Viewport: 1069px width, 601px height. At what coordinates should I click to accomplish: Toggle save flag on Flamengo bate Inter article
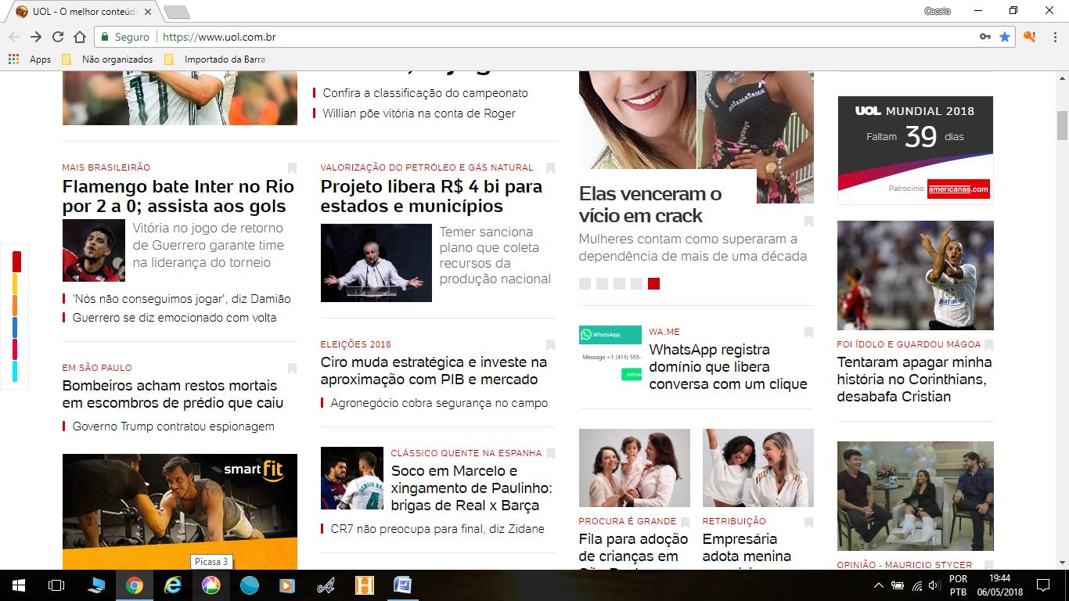(x=292, y=168)
